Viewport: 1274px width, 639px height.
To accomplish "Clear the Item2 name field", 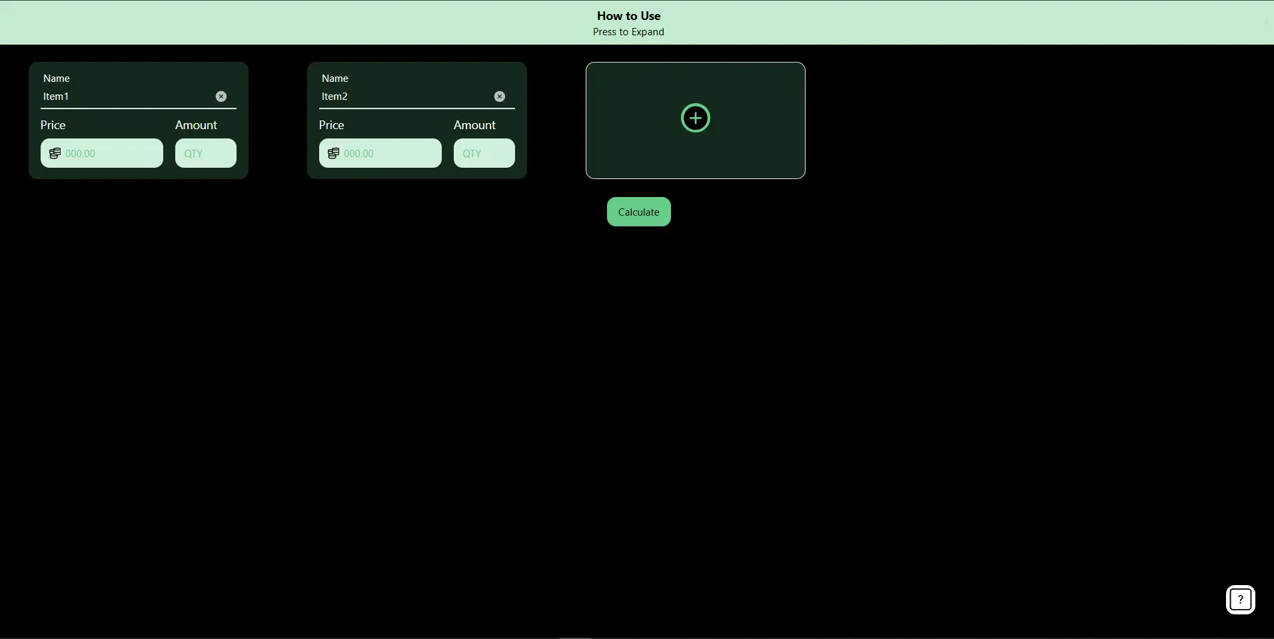I will pyautogui.click(x=500, y=97).
